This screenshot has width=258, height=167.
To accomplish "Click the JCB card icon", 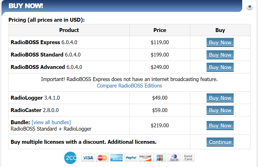I will click(160, 158).
